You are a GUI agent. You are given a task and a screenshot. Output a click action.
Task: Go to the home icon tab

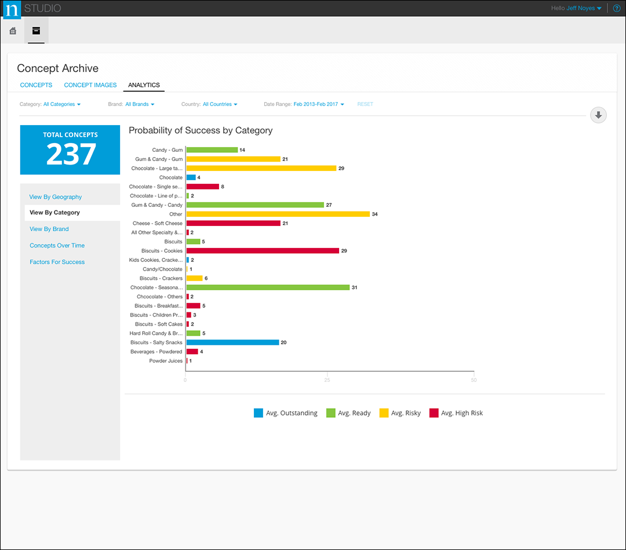[x=13, y=31]
